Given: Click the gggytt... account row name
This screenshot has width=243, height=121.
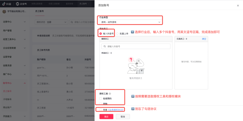Looking at the screenshot, I should pos(42,116).
